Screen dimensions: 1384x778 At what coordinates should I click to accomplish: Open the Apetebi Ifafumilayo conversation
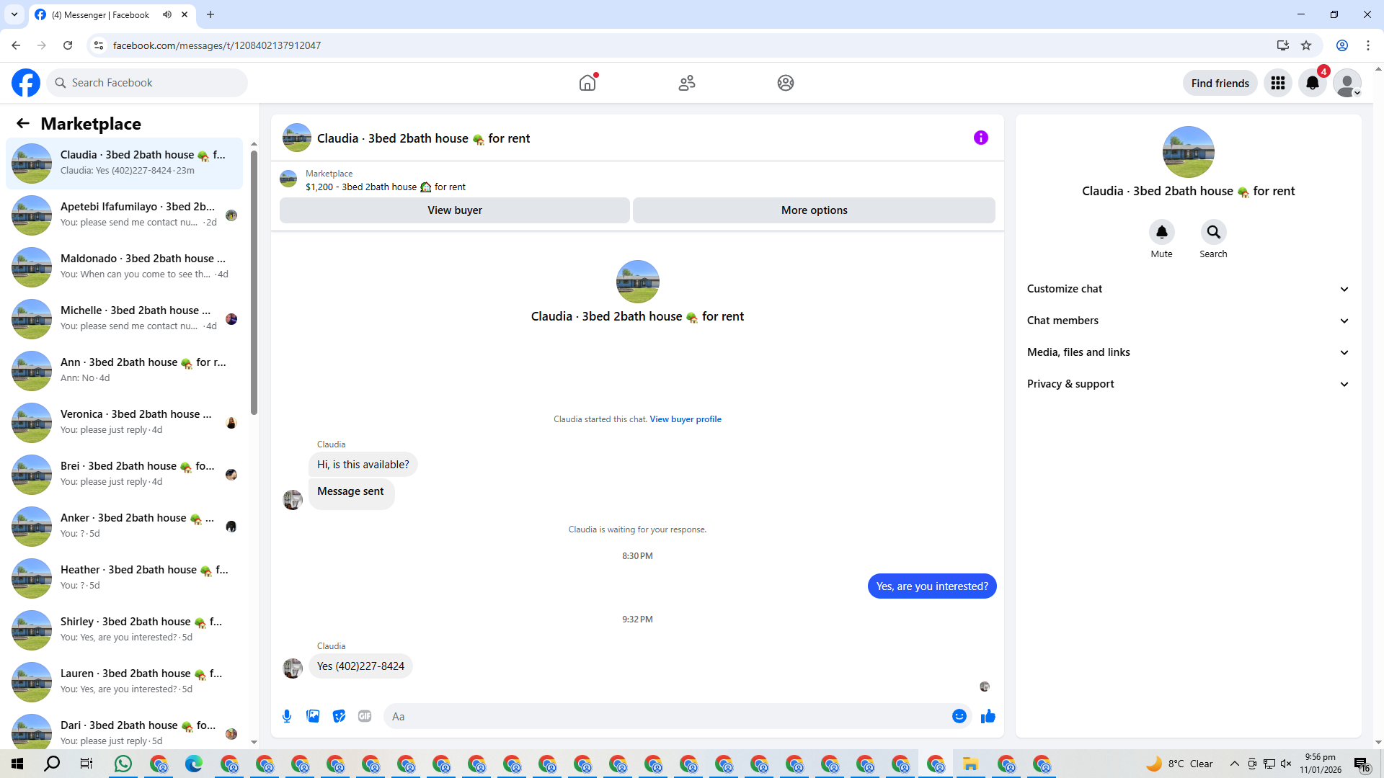tap(125, 215)
